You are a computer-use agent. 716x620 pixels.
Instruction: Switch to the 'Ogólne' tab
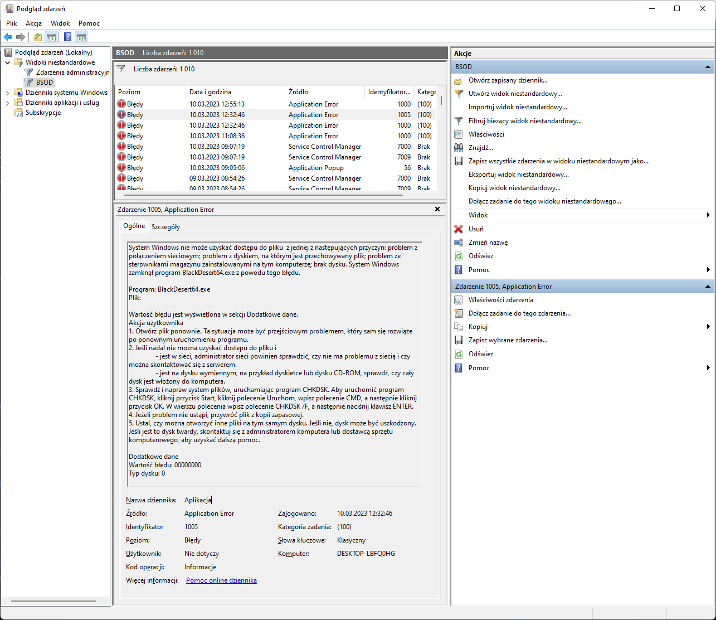(134, 226)
